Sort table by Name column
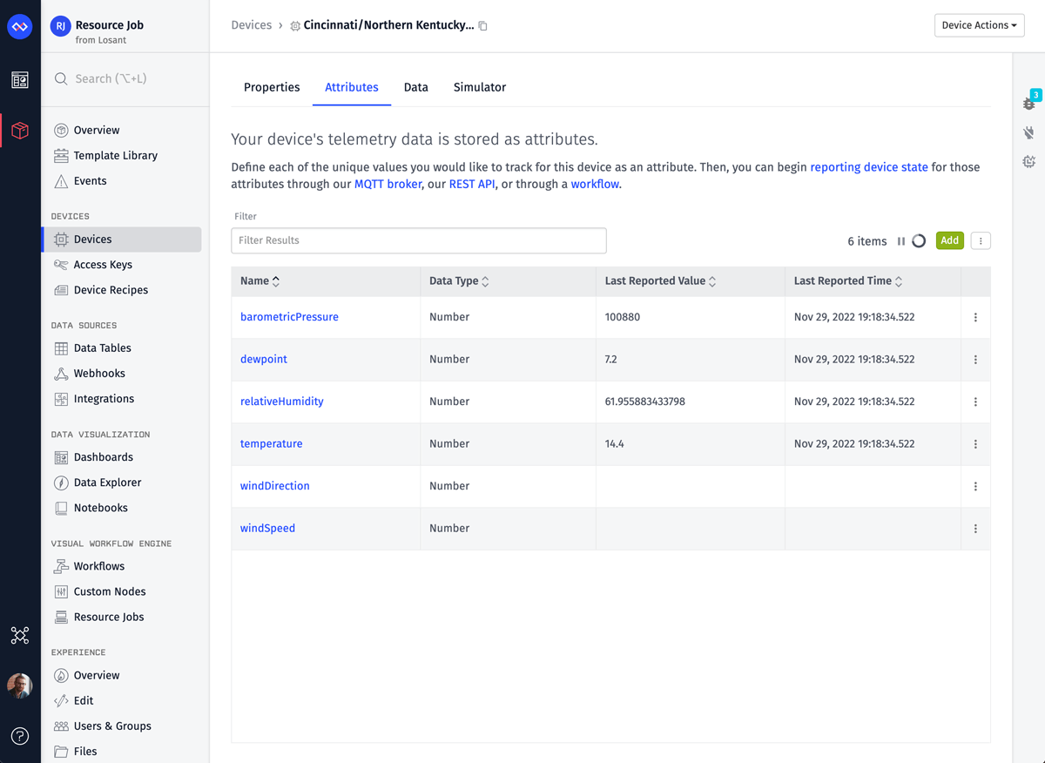1045x763 pixels. 260,281
